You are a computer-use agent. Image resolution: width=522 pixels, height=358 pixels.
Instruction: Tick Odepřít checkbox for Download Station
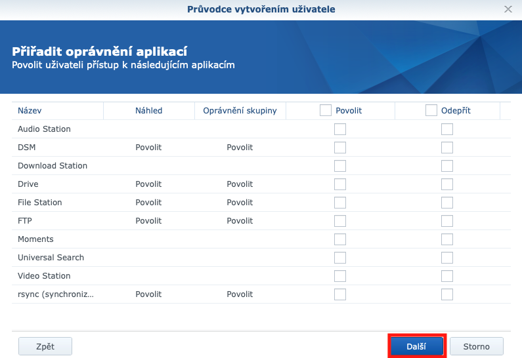pos(447,166)
